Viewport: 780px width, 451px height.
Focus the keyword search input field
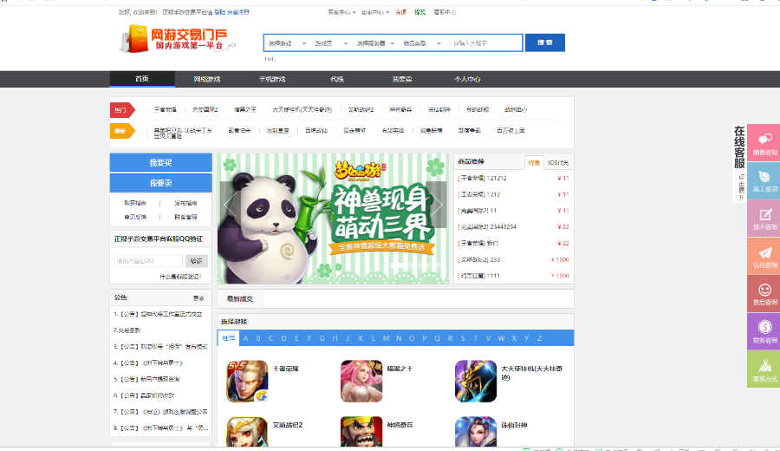pyautogui.click(x=483, y=43)
